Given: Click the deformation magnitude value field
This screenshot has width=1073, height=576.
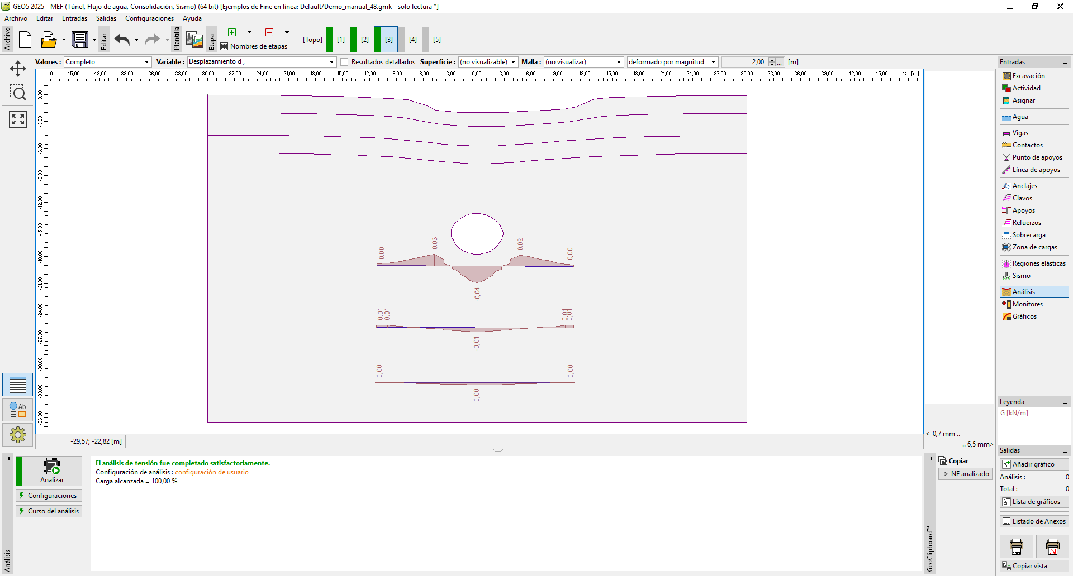Looking at the screenshot, I should 744,62.
